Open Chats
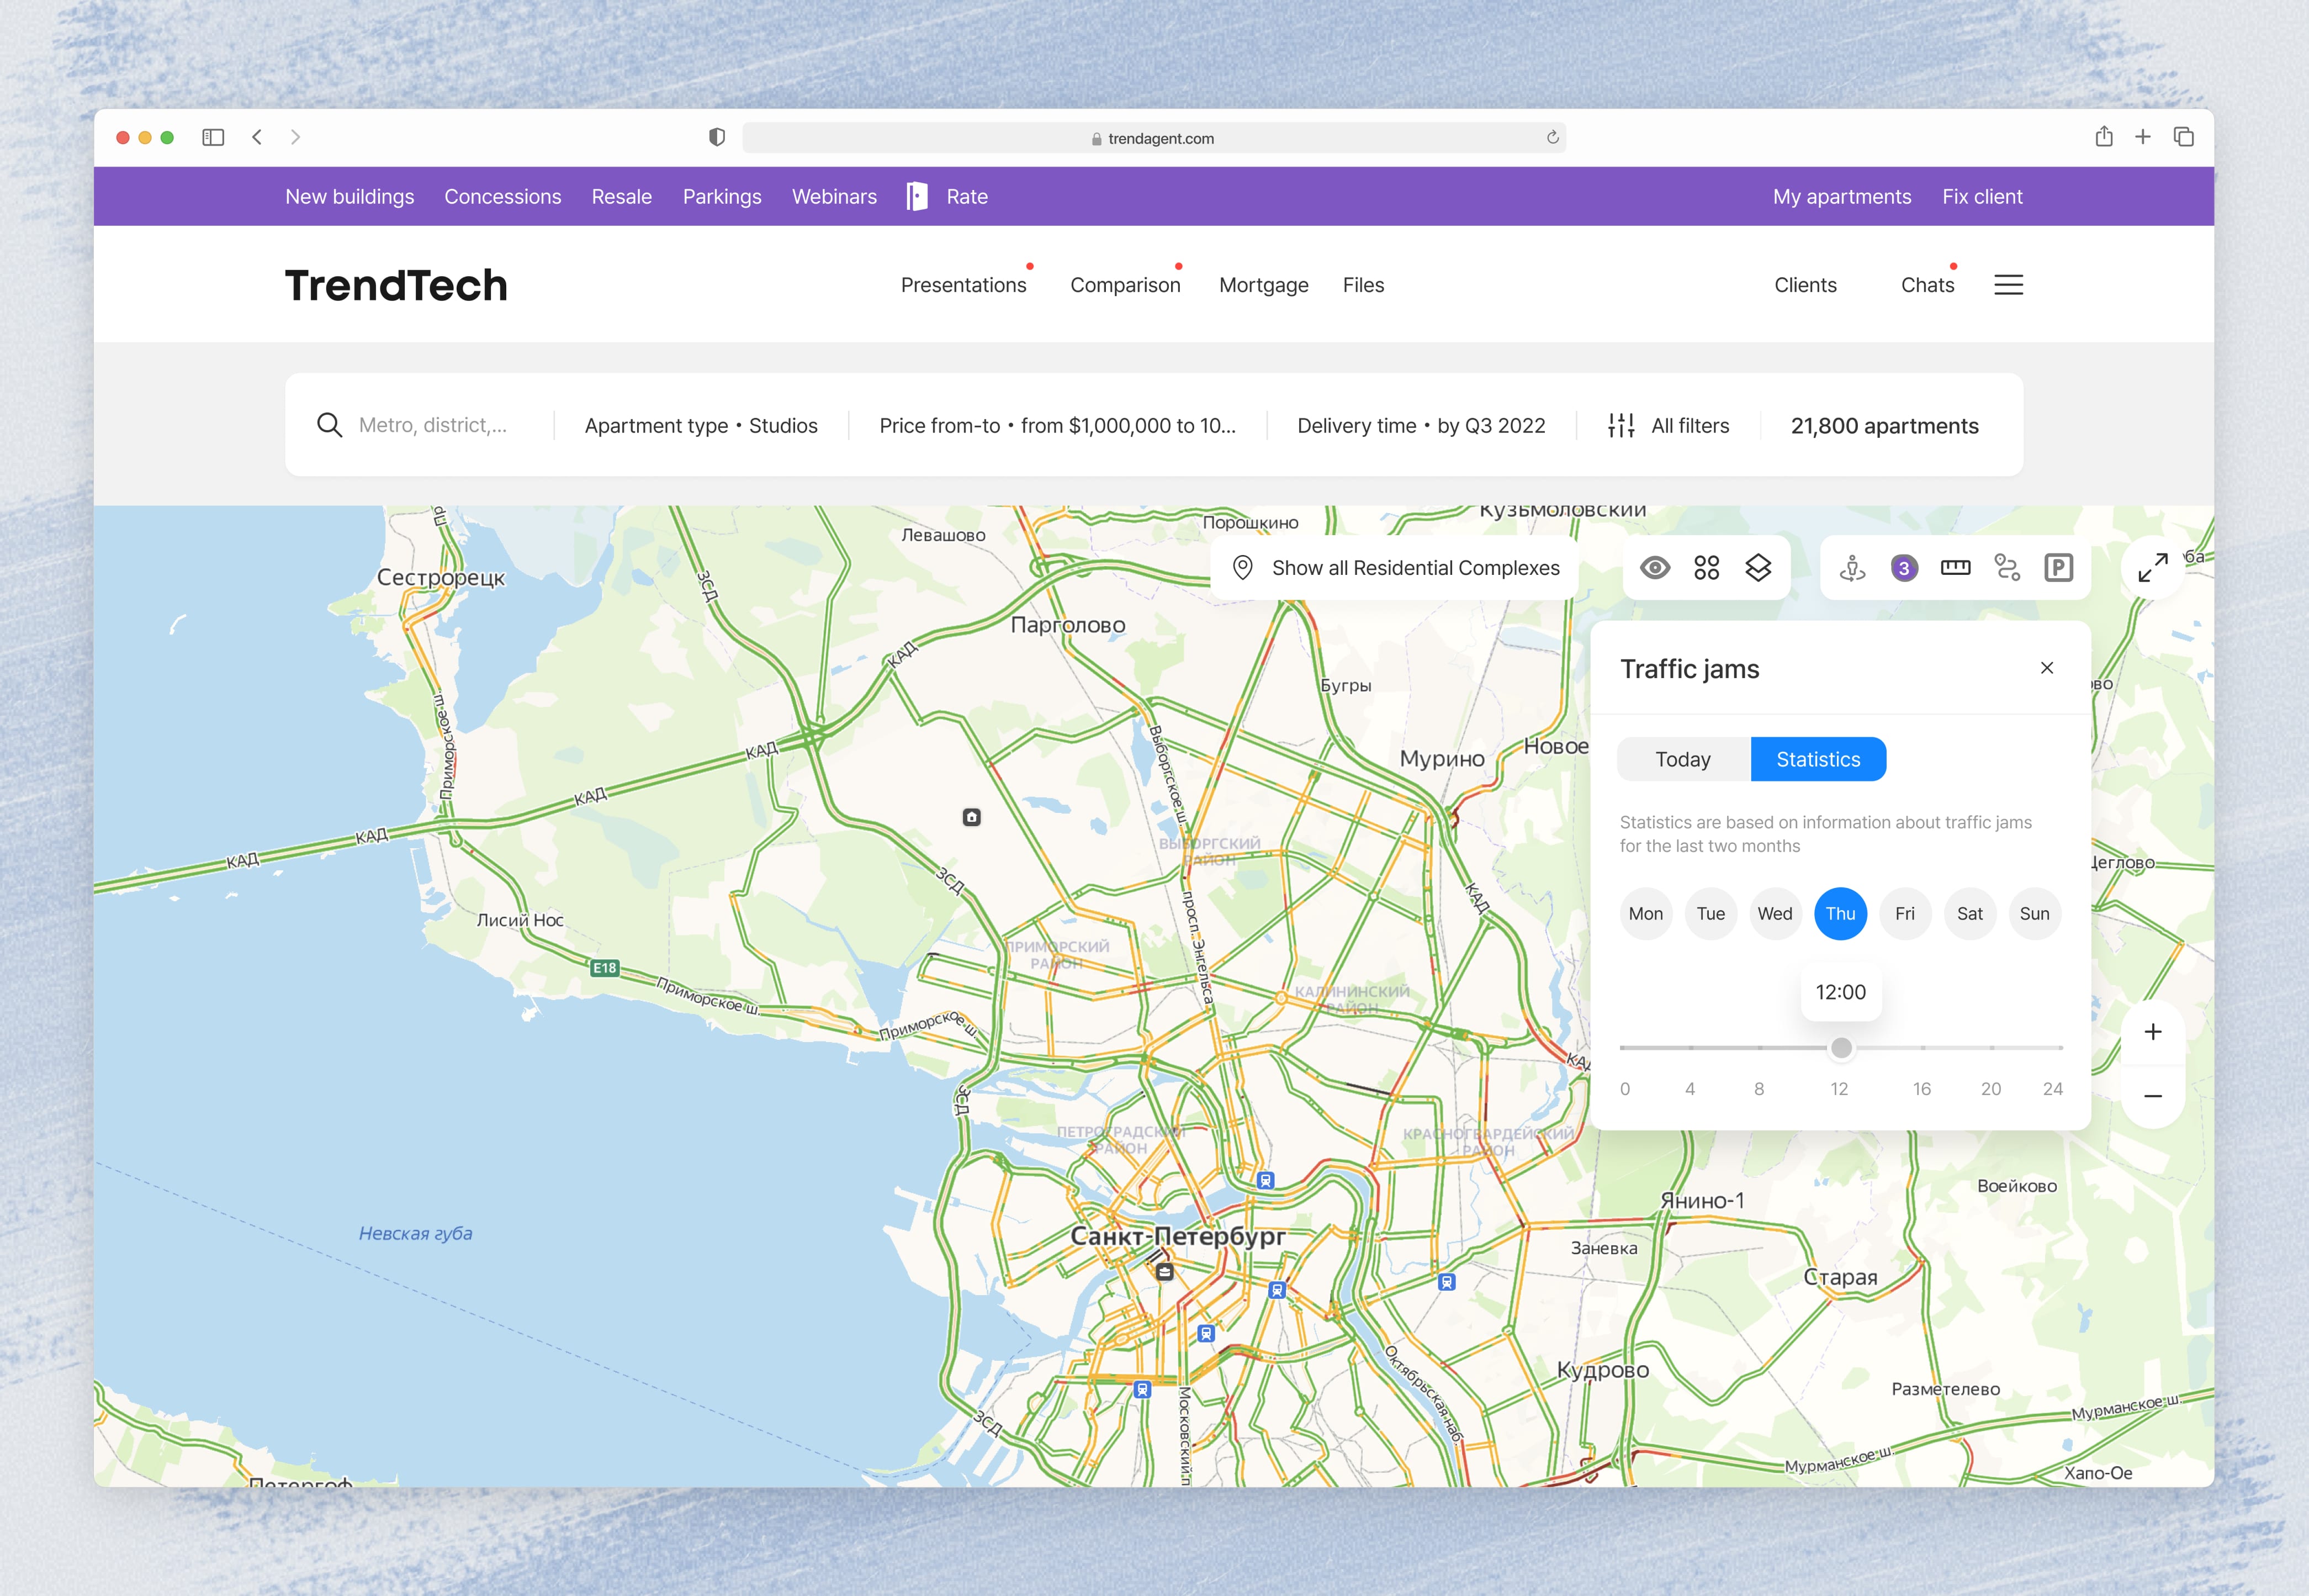The height and width of the screenshot is (1596, 2309). pos(1927,285)
